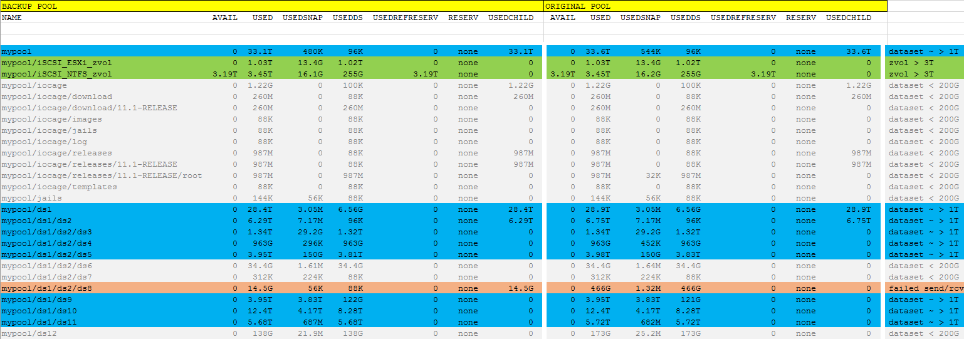
Task: Select the BACKUP POOL header cell
Action: coord(272,6)
